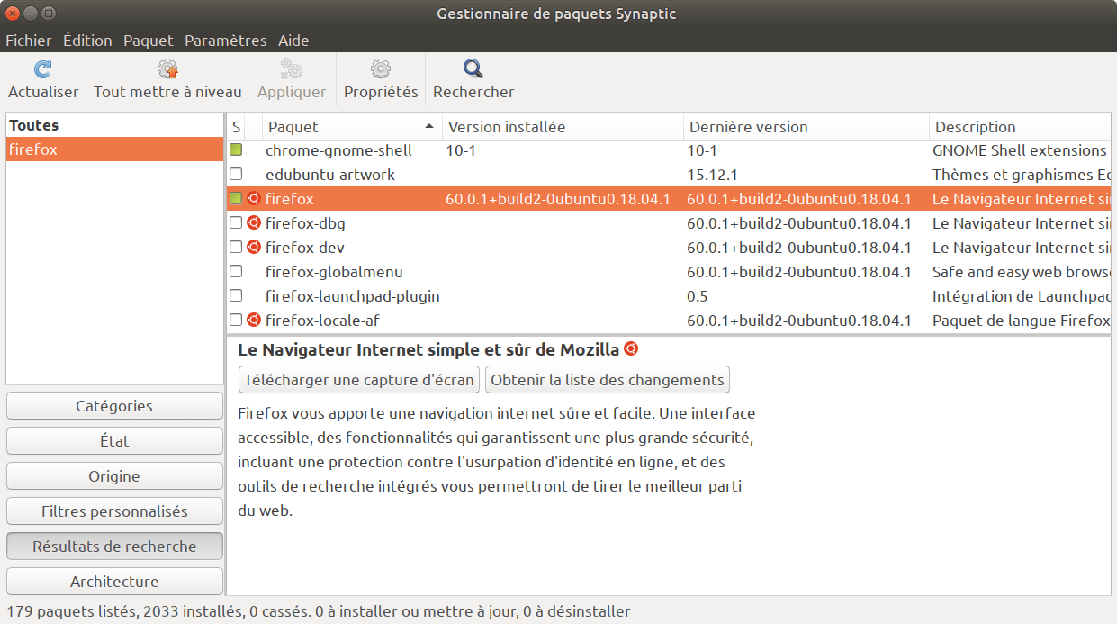Click Ubuntu logo after Mozilla description heading
Image resolution: width=1117 pixels, height=624 pixels.
(x=631, y=349)
